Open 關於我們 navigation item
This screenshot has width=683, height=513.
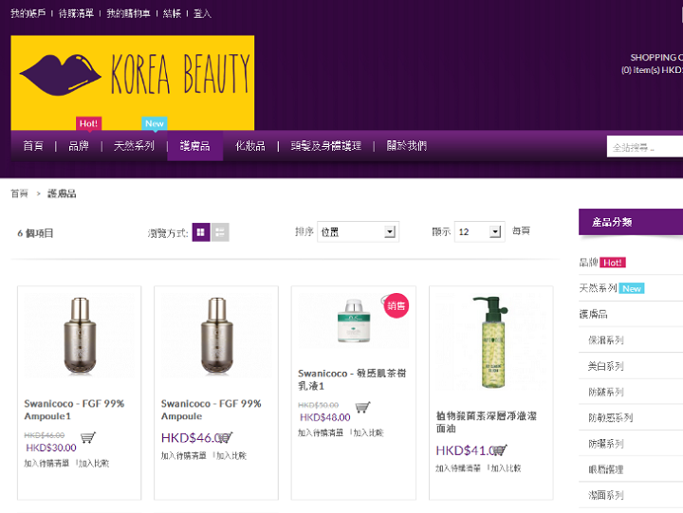click(406, 146)
